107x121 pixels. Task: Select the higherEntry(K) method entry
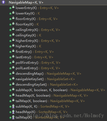pyautogui.click(x=38, y=41)
